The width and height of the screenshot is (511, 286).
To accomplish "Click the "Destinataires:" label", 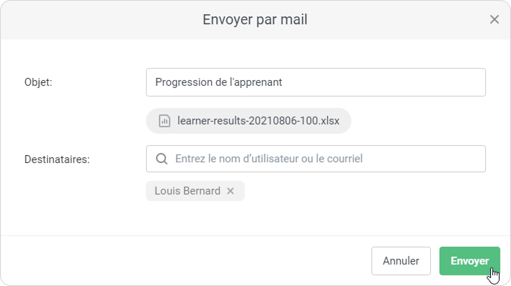I will [x=57, y=159].
